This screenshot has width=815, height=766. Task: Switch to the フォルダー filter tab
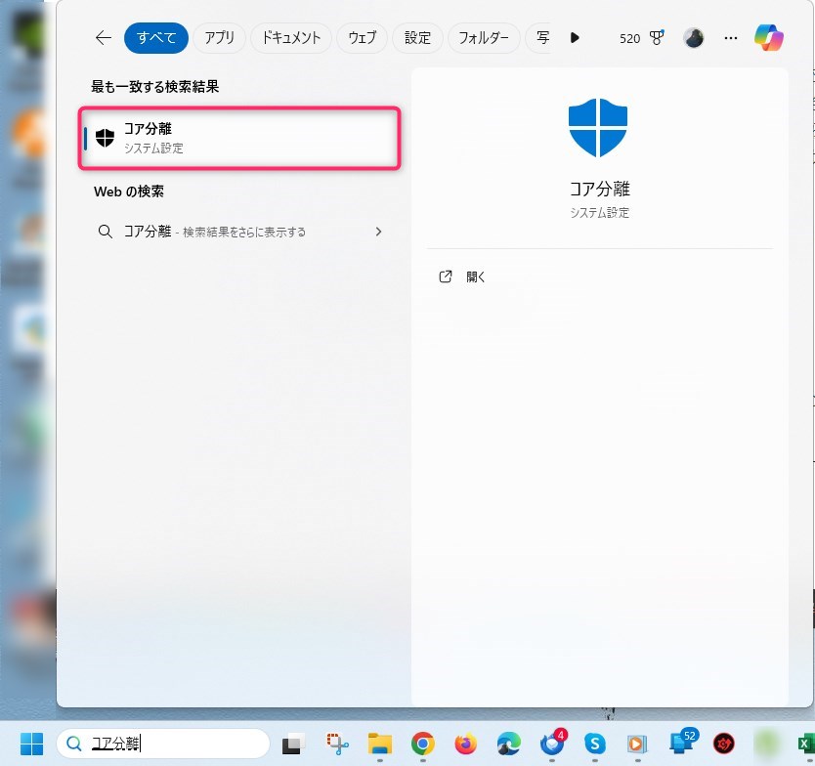(484, 38)
